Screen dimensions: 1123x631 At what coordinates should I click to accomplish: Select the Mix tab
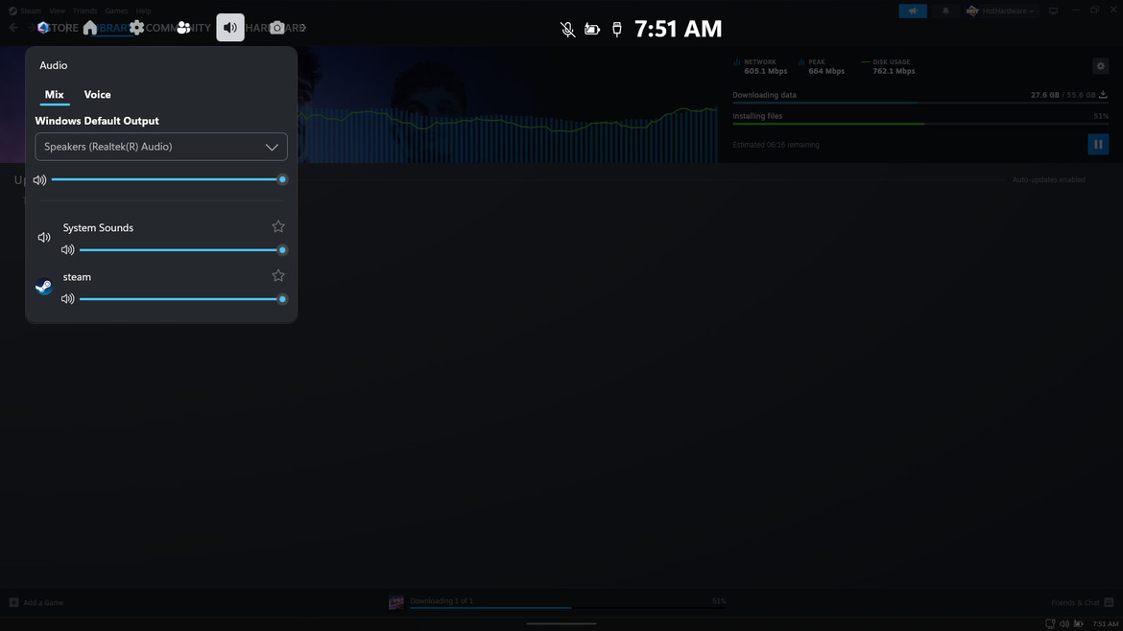[x=54, y=95]
